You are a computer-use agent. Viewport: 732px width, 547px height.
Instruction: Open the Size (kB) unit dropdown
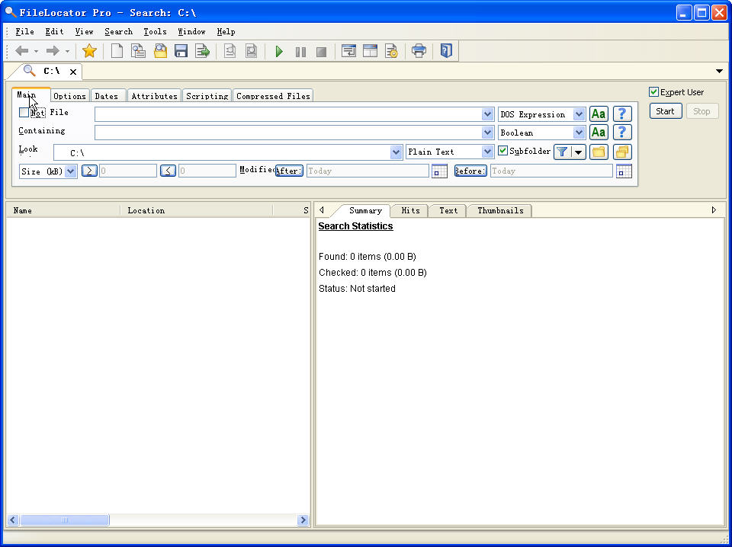pos(70,171)
